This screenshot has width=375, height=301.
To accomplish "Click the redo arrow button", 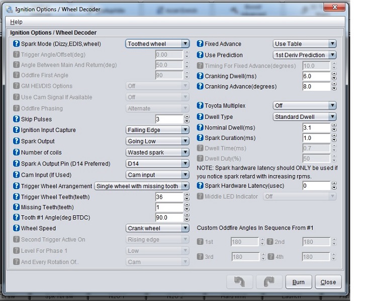I will pyautogui.click(x=269, y=282).
